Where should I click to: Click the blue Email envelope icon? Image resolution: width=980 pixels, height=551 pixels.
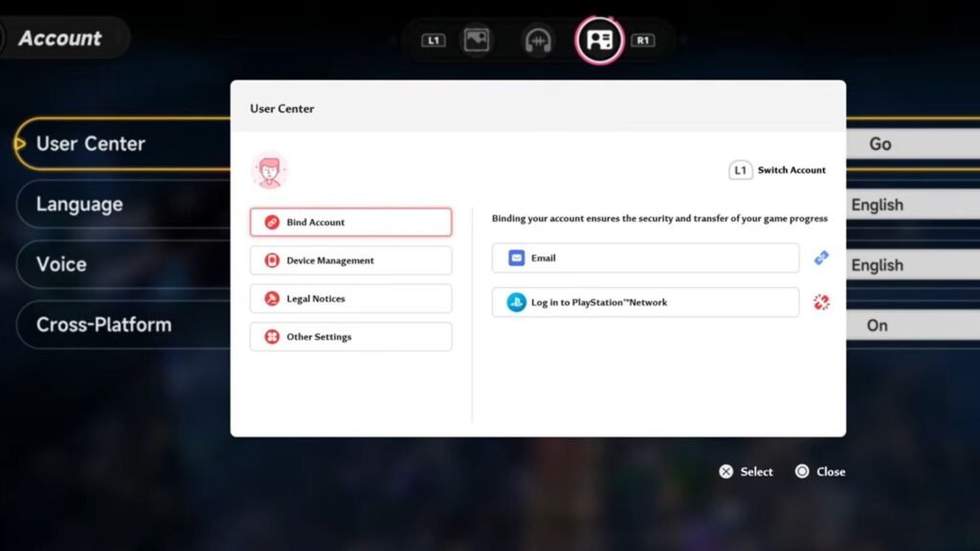click(517, 258)
